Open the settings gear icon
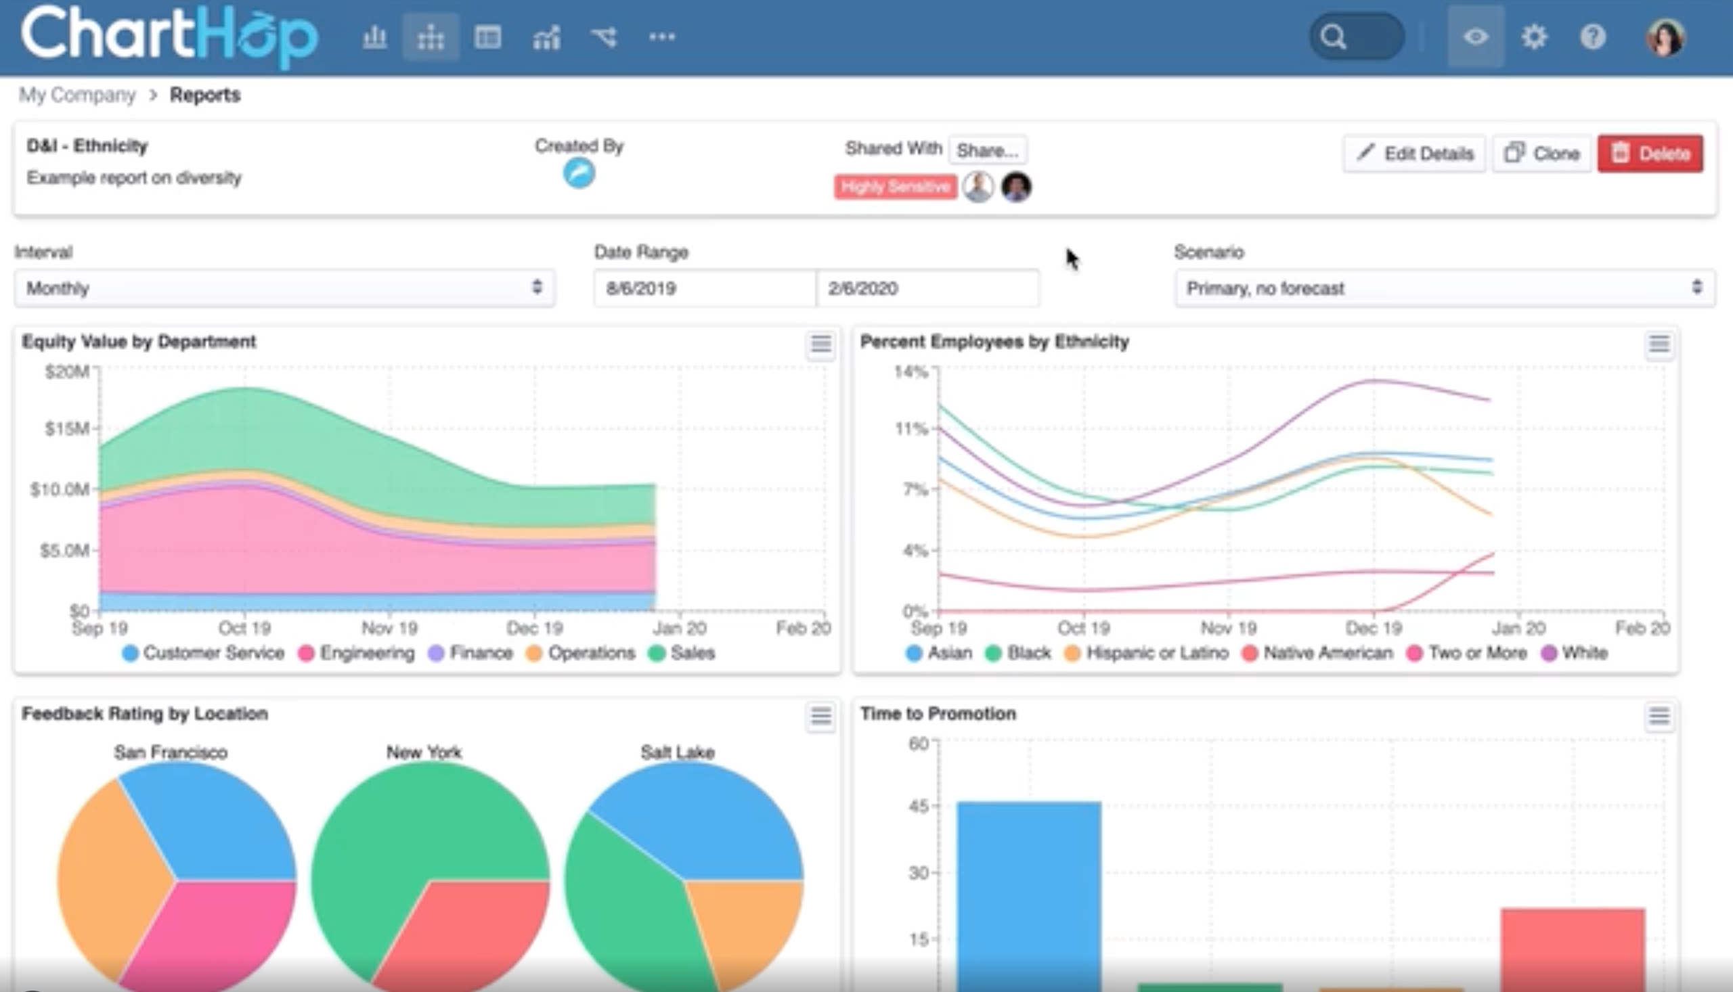 [1534, 37]
